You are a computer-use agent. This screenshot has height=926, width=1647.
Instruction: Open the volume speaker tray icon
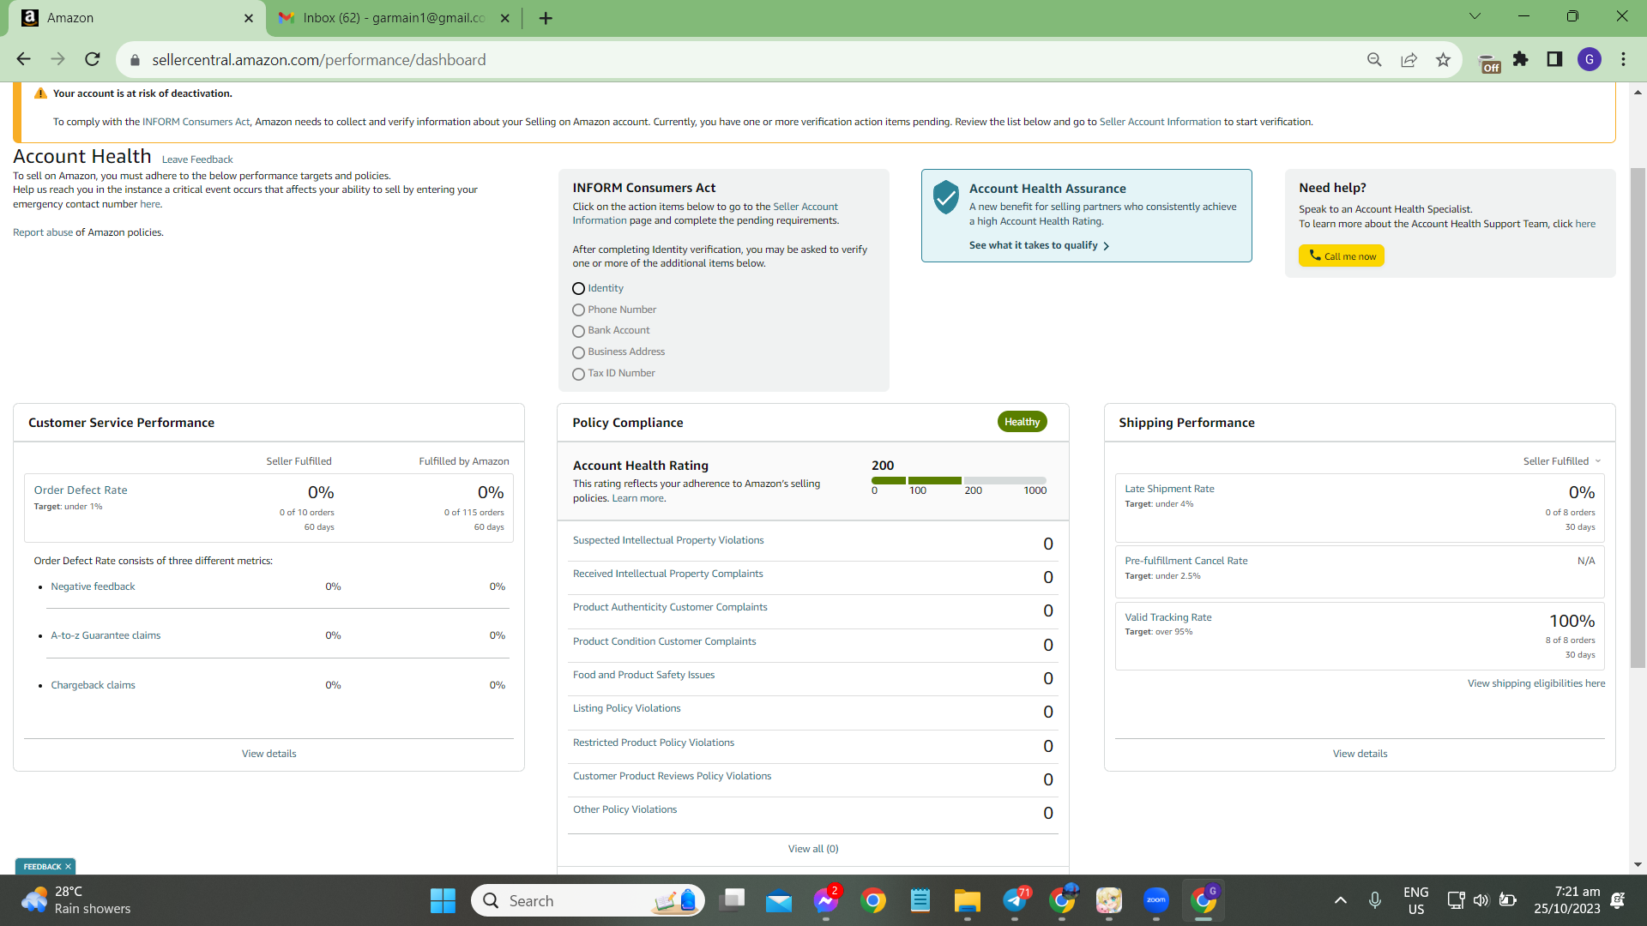[x=1481, y=900]
